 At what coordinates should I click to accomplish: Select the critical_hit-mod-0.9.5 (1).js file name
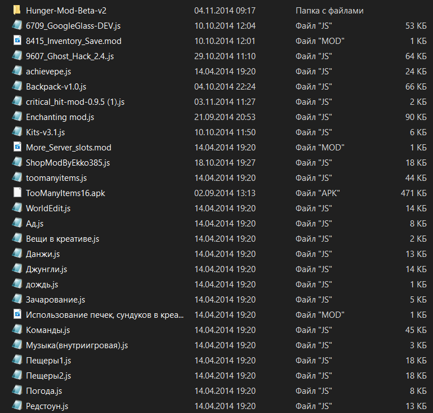click(x=75, y=101)
